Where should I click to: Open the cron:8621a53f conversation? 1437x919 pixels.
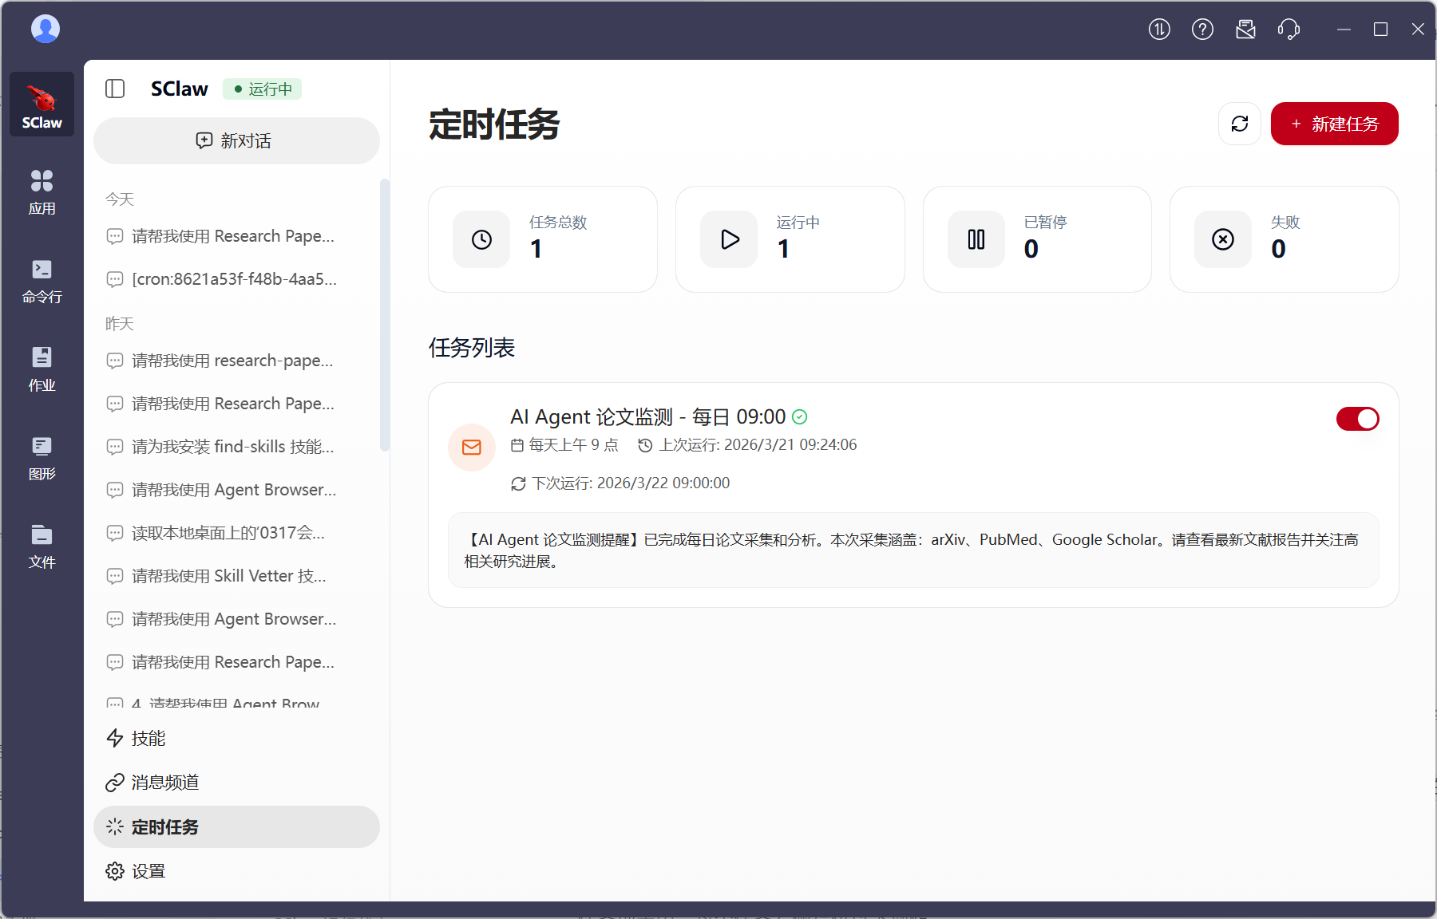(x=233, y=279)
